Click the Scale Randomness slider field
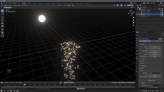Image resolution: width=164 pixels, height=92 pixels. coord(155,77)
